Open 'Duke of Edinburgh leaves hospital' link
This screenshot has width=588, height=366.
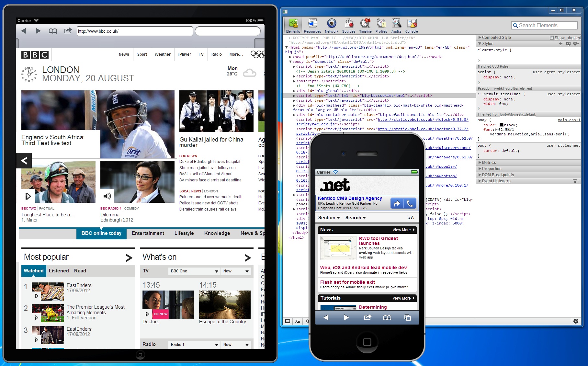210,162
